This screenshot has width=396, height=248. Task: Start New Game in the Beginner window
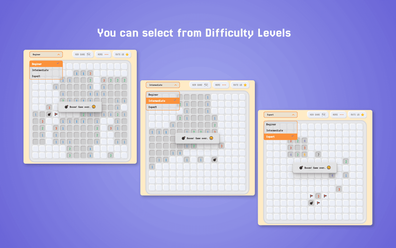pyautogui.click(x=83, y=55)
